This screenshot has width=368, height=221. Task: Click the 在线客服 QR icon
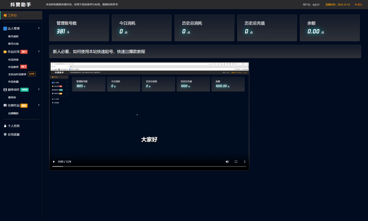5,134
